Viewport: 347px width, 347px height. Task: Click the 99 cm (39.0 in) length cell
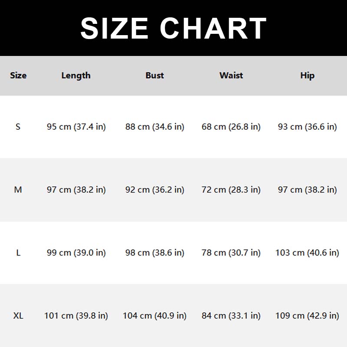tap(76, 252)
